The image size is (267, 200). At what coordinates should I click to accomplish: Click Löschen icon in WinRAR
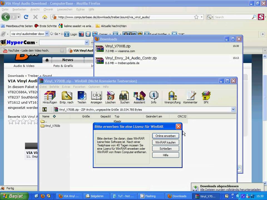[110, 97]
